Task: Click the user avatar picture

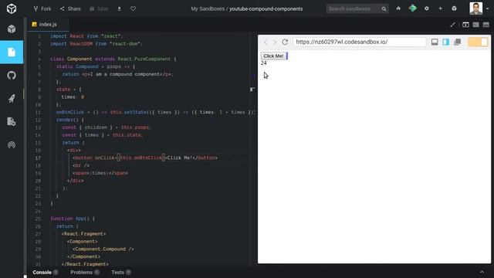Action: 475,8
